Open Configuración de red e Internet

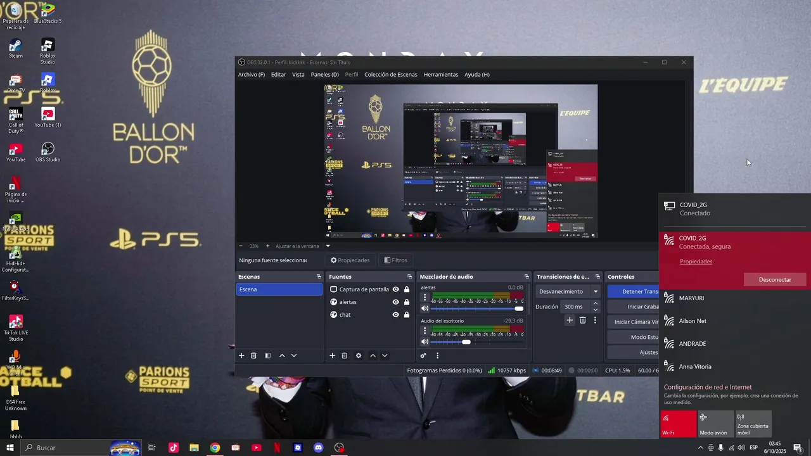[708, 387]
